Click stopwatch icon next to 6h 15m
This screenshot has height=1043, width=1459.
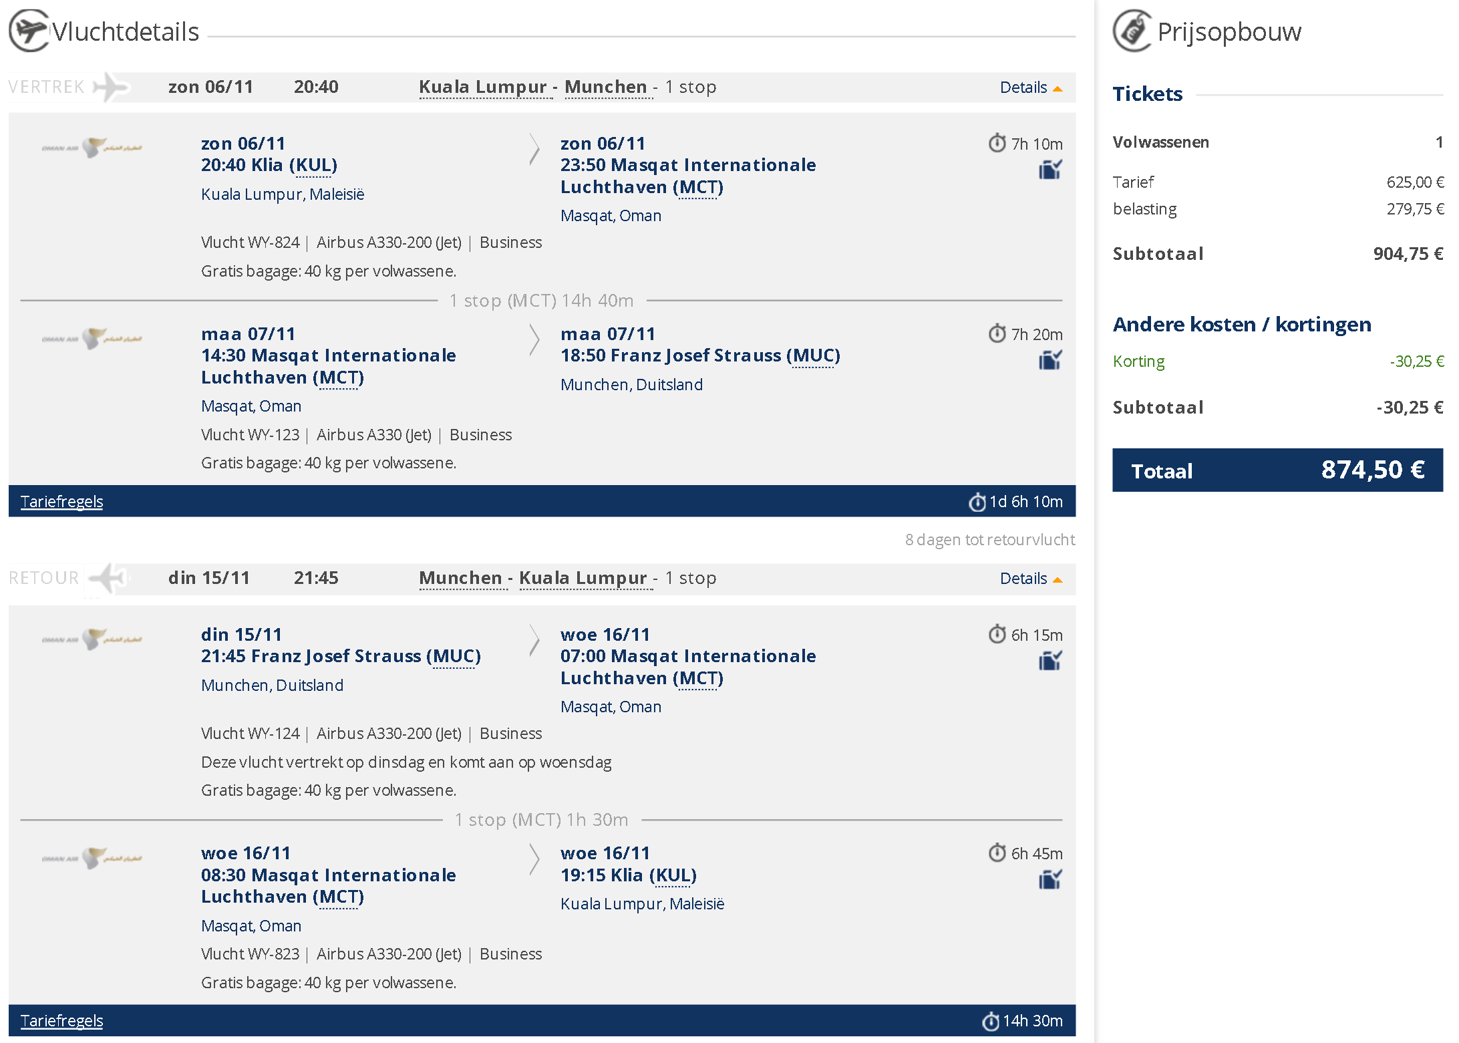click(997, 634)
